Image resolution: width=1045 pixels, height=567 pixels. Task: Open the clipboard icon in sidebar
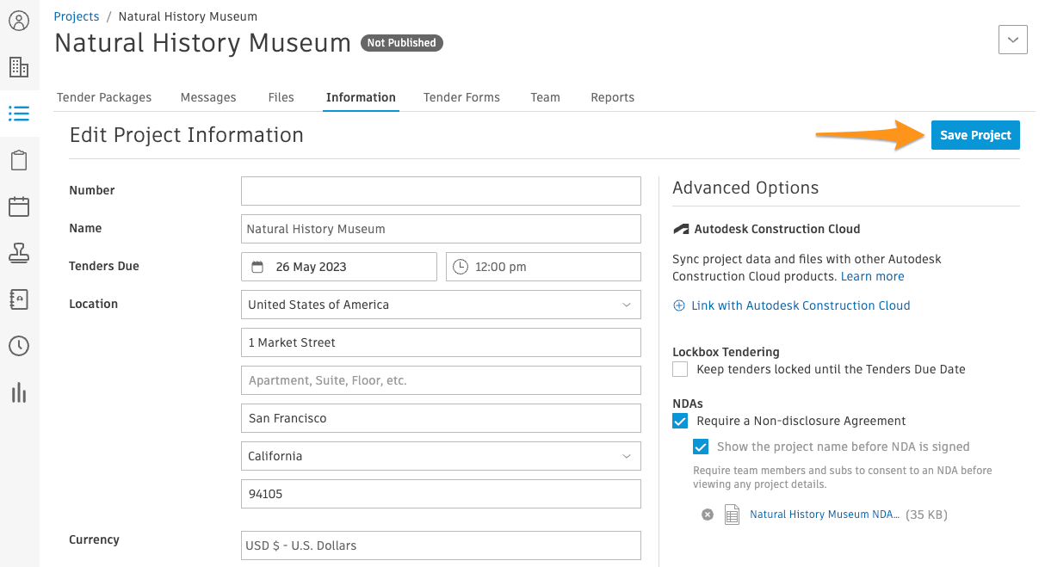pos(19,160)
